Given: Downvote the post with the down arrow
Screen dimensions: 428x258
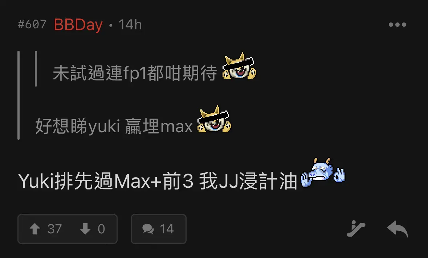Looking at the screenshot, I should 85,229.
